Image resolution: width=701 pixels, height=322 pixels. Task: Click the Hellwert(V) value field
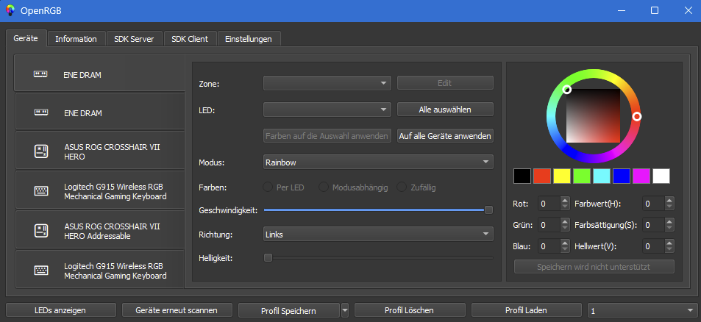(x=654, y=246)
